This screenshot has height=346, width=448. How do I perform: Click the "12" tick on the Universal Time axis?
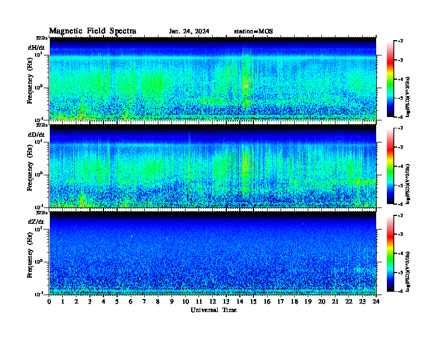point(213,301)
